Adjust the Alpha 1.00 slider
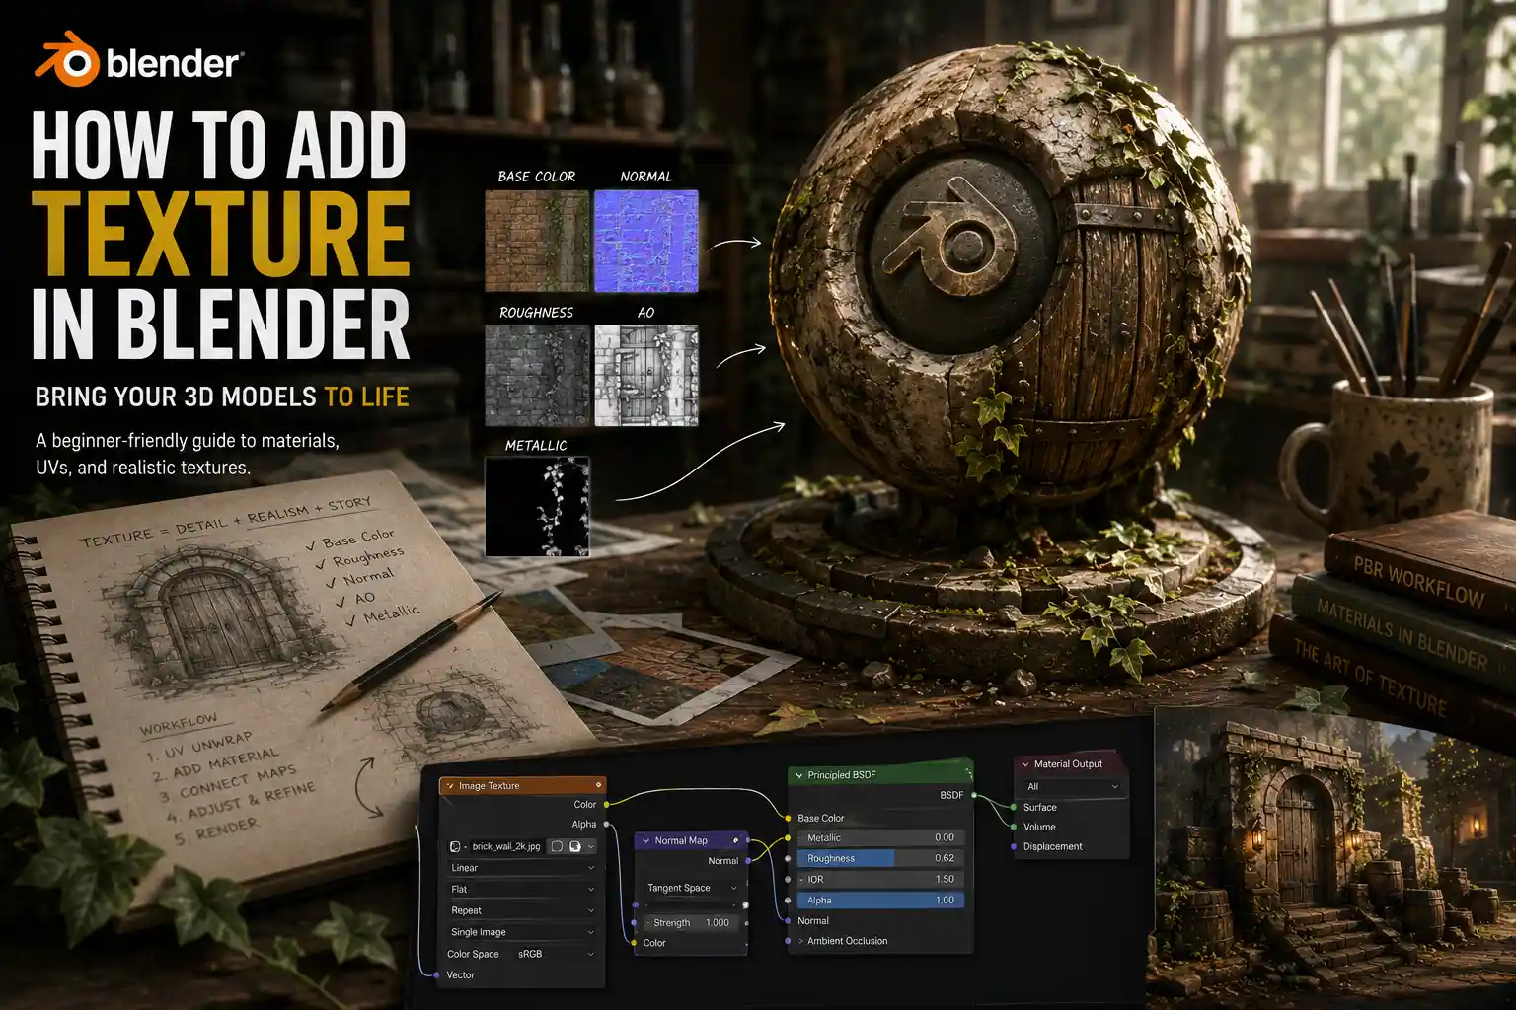This screenshot has width=1516, height=1010. (880, 900)
